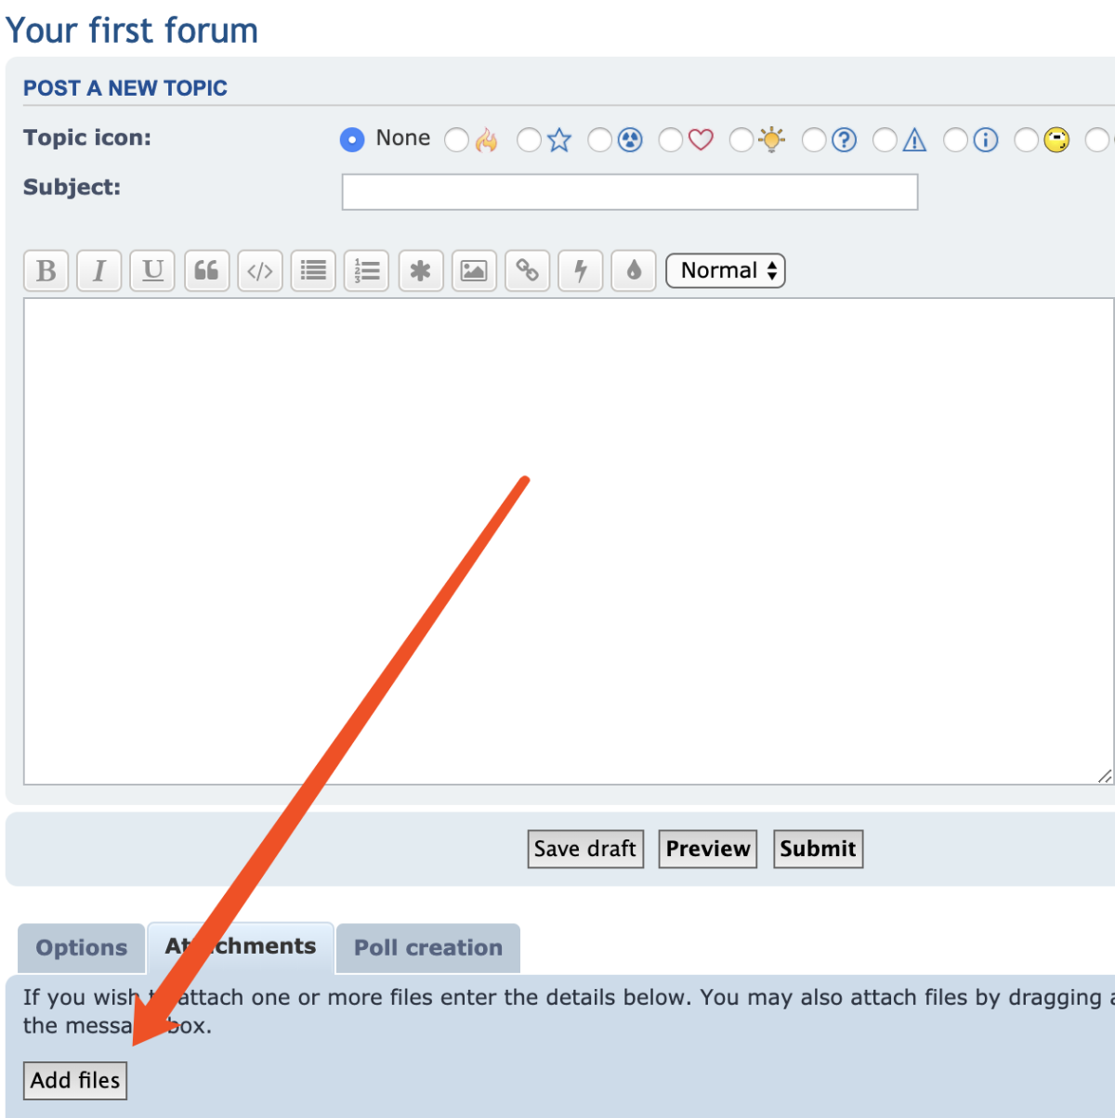
Task: Insert an image using the picture icon
Action: point(474,271)
